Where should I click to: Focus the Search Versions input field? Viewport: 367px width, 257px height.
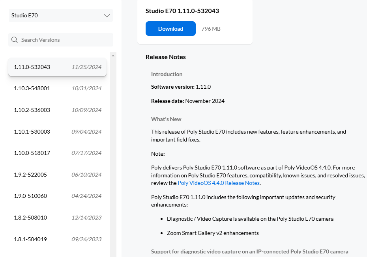pos(61,40)
